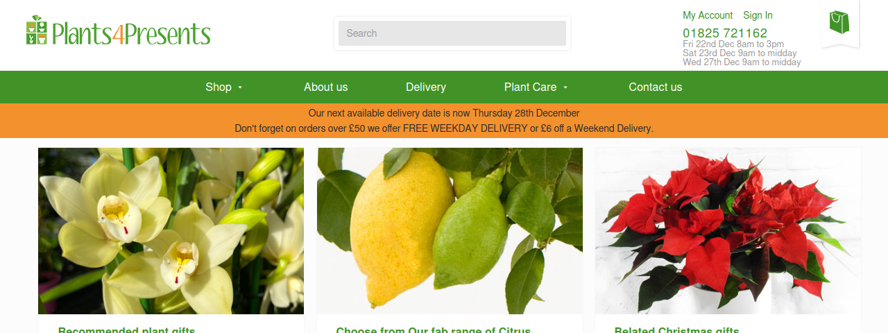888x333 pixels.
Task: Expand the Plant Care dropdown menu
Action: pos(536,87)
